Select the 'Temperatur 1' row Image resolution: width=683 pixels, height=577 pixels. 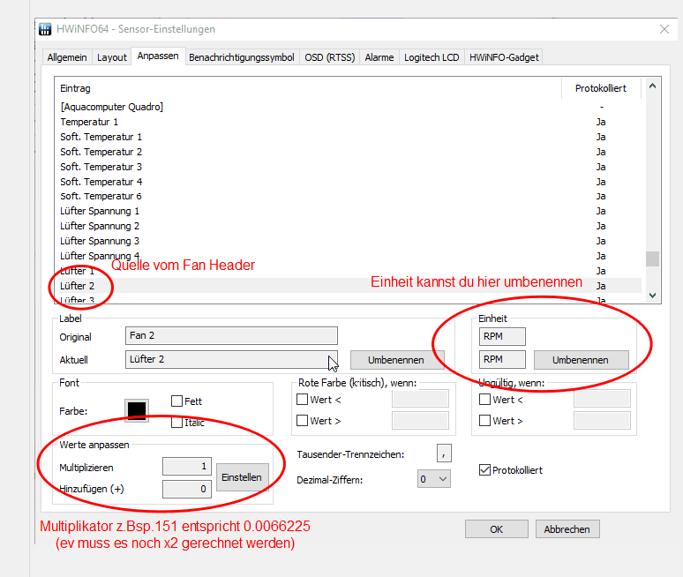tap(350, 122)
